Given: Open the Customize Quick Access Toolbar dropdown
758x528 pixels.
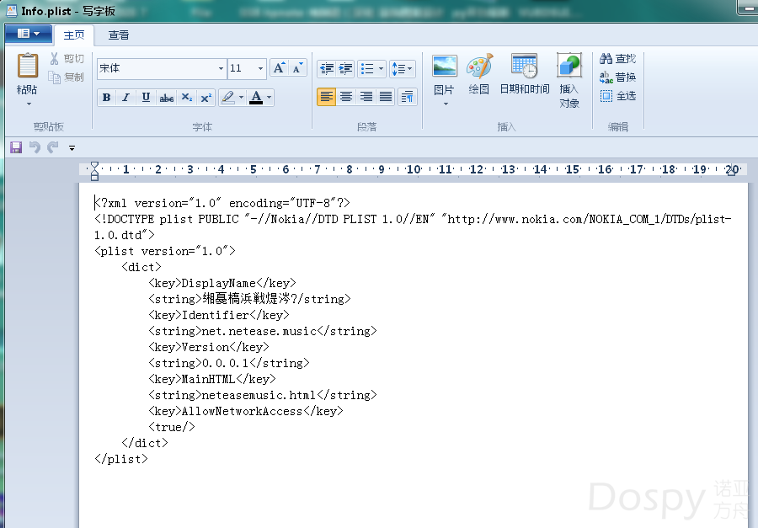Looking at the screenshot, I should pos(72,148).
